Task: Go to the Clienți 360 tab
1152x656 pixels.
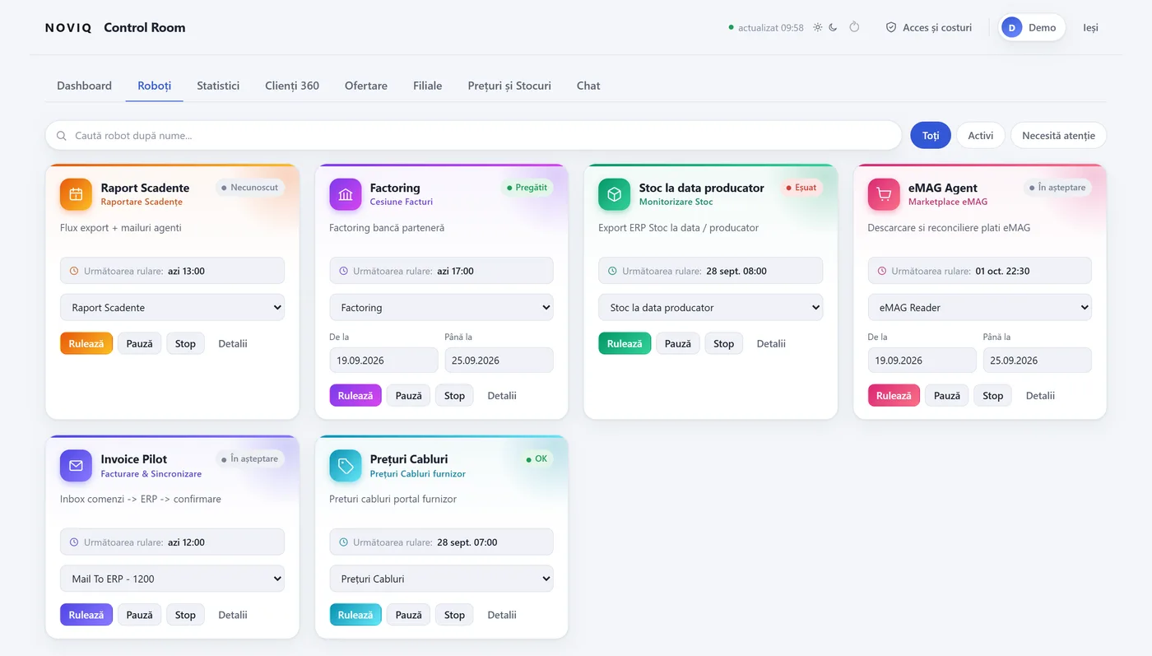Action: [292, 86]
